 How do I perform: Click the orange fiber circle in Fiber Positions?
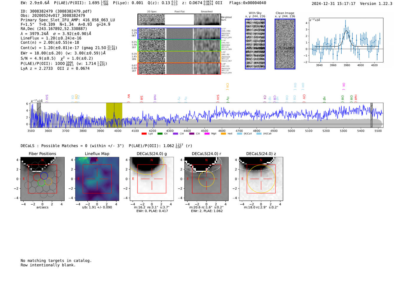click(x=48, y=181)
